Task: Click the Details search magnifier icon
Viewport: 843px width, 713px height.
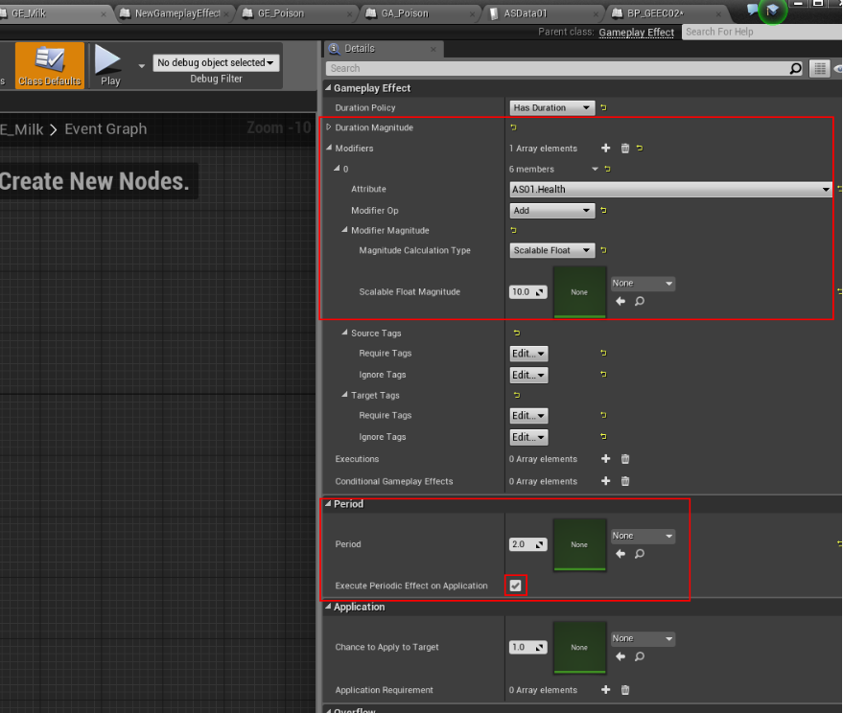Action: pyautogui.click(x=795, y=68)
